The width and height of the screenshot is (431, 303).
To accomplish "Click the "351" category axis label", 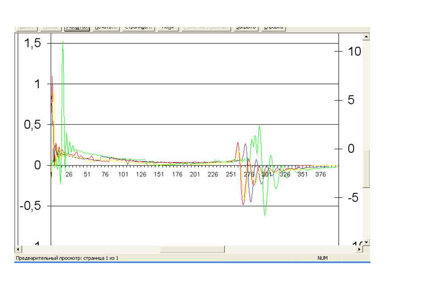I will coord(303,174).
